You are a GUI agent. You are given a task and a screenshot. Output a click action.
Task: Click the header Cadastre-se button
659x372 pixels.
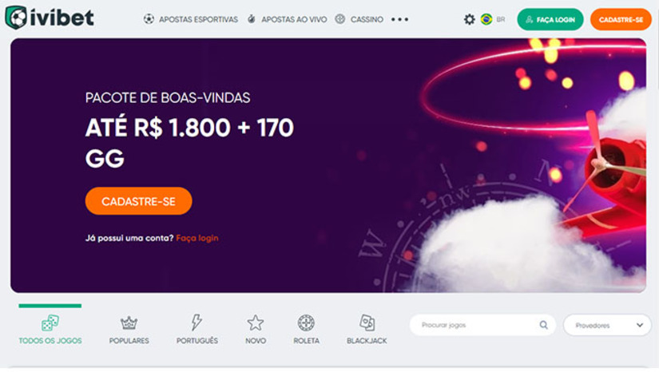coord(621,19)
